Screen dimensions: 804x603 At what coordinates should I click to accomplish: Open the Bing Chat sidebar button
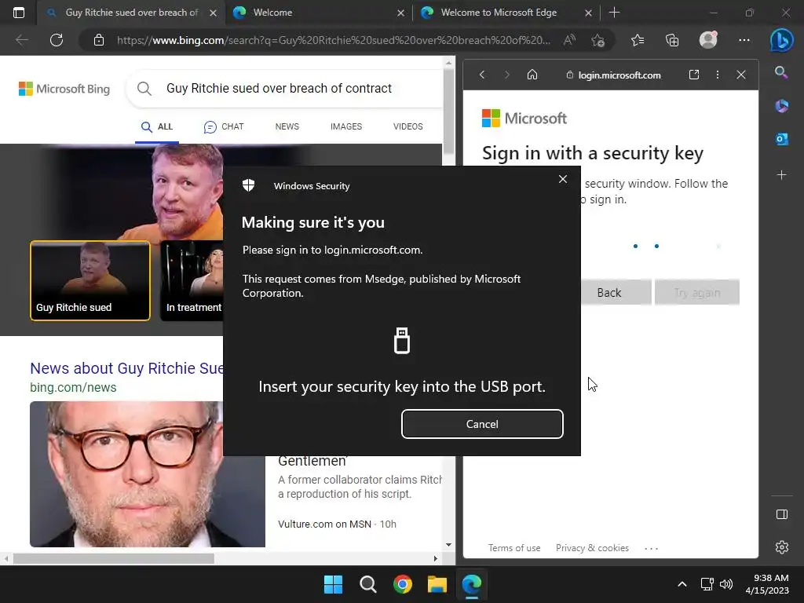pyautogui.click(x=781, y=41)
